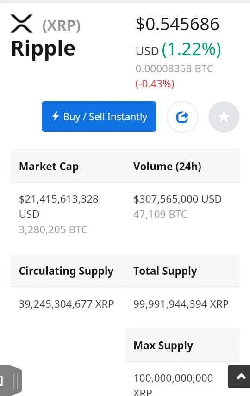The height and width of the screenshot is (396, 250).
Task: Click the Ripple coin name heading
Action: pos(43,49)
